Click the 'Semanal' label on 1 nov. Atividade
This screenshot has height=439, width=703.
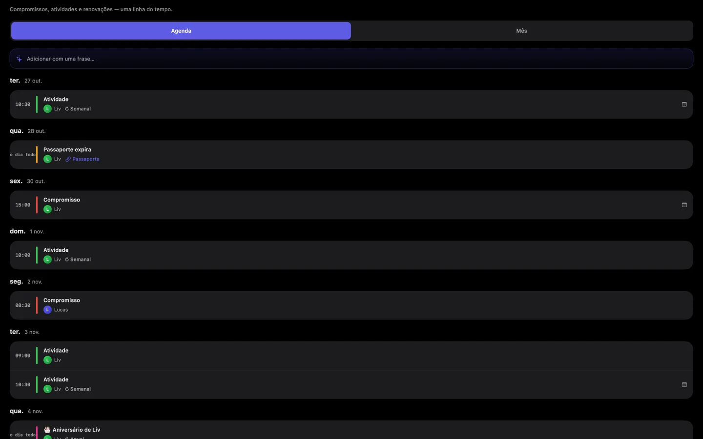tap(81, 259)
